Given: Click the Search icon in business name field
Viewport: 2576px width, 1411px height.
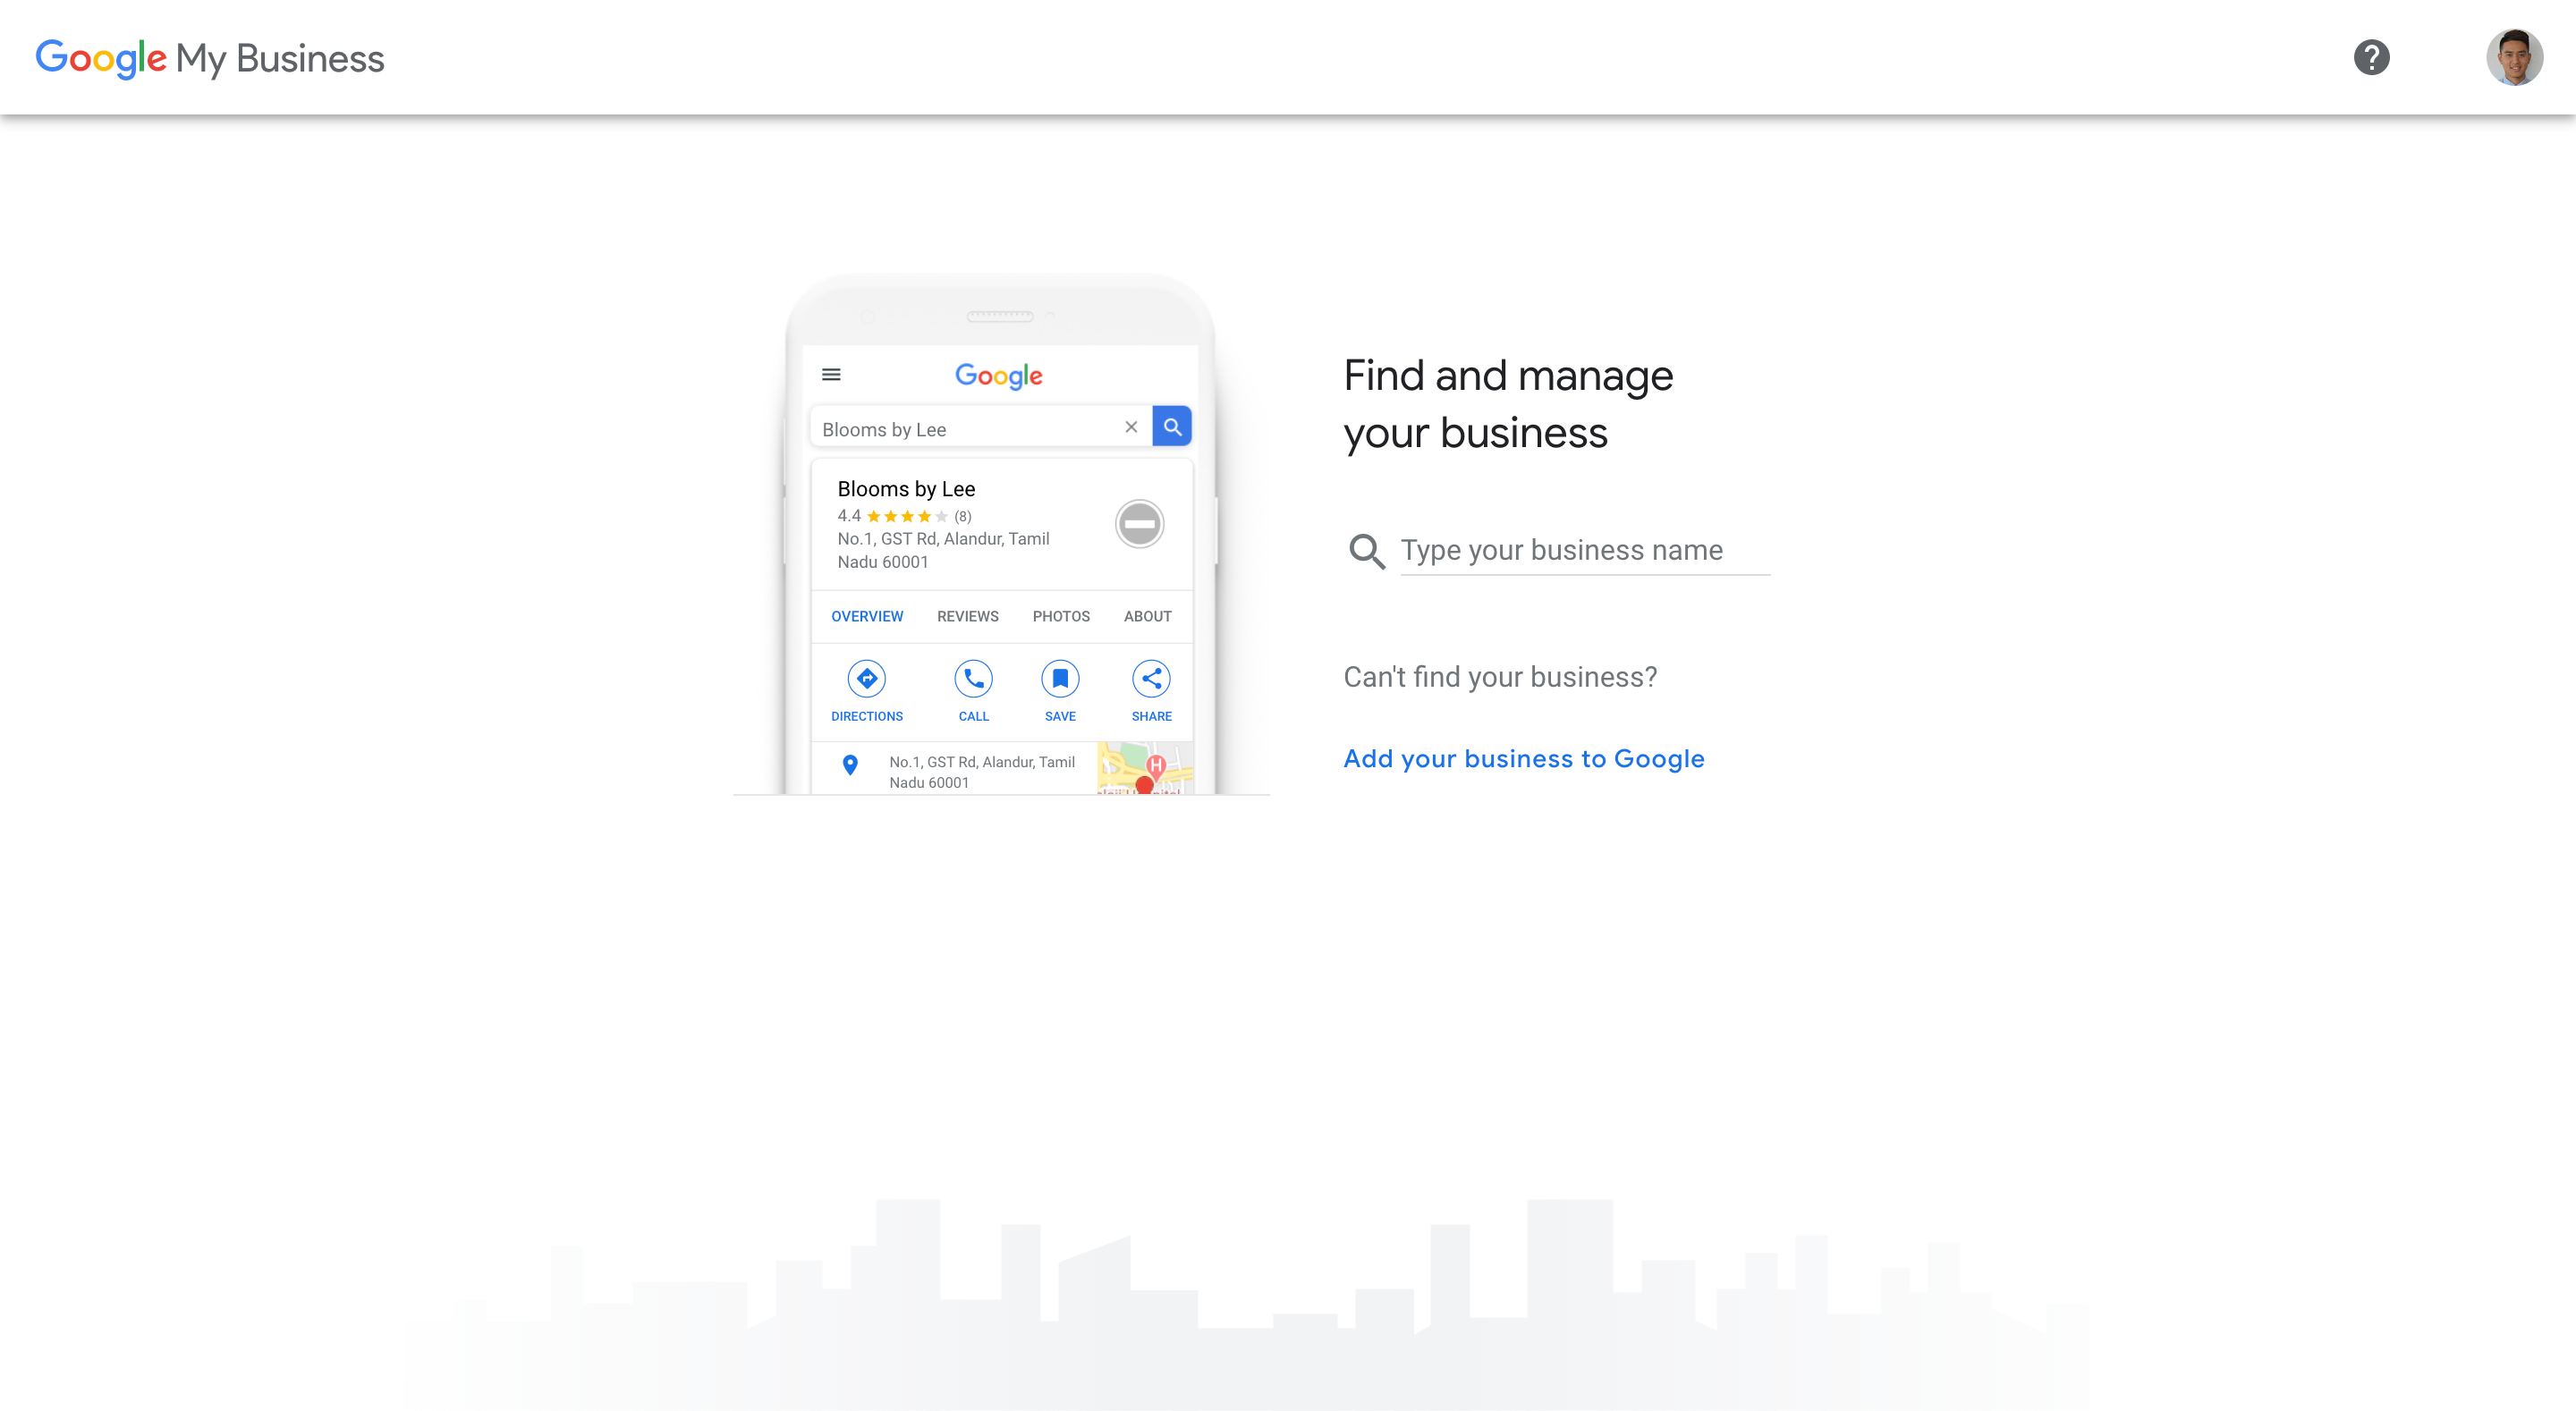Looking at the screenshot, I should point(1366,551).
